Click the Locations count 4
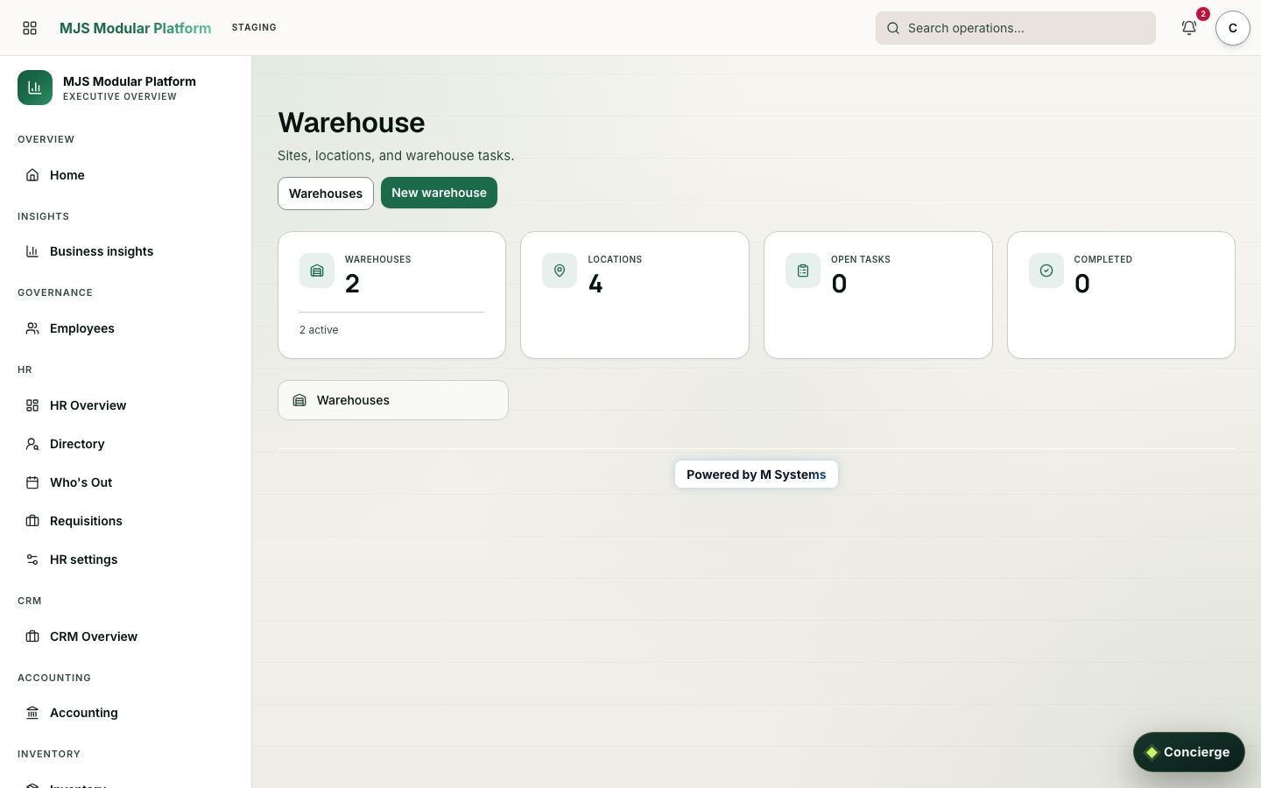The height and width of the screenshot is (788, 1261). (x=595, y=284)
